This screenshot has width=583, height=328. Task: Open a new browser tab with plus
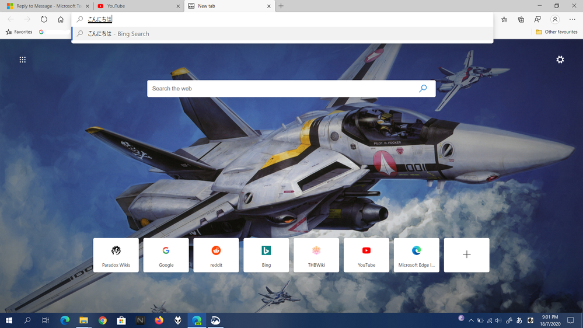tap(281, 6)
